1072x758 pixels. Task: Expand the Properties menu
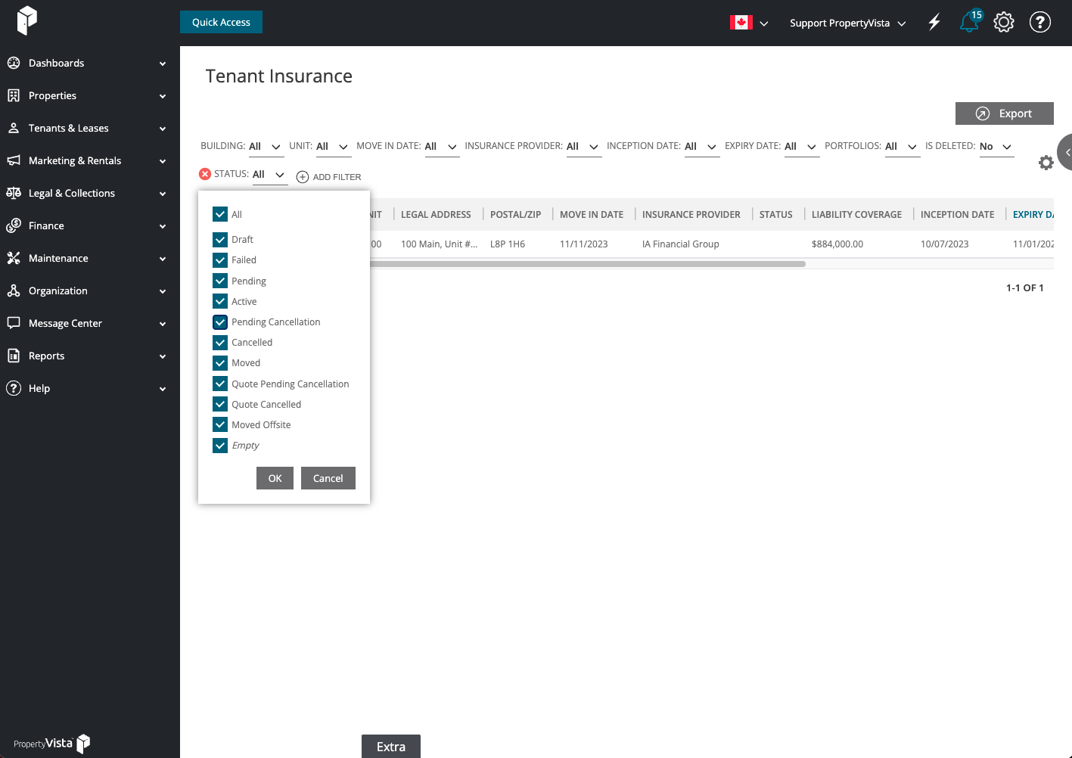[x=163, y=96]
